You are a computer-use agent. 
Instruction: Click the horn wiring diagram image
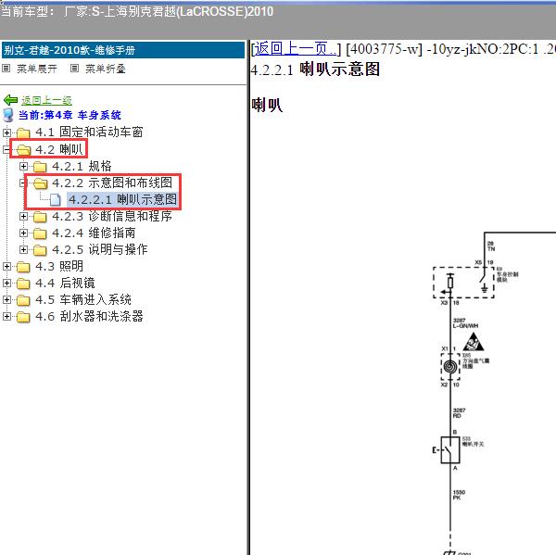(x=493, y=393)
